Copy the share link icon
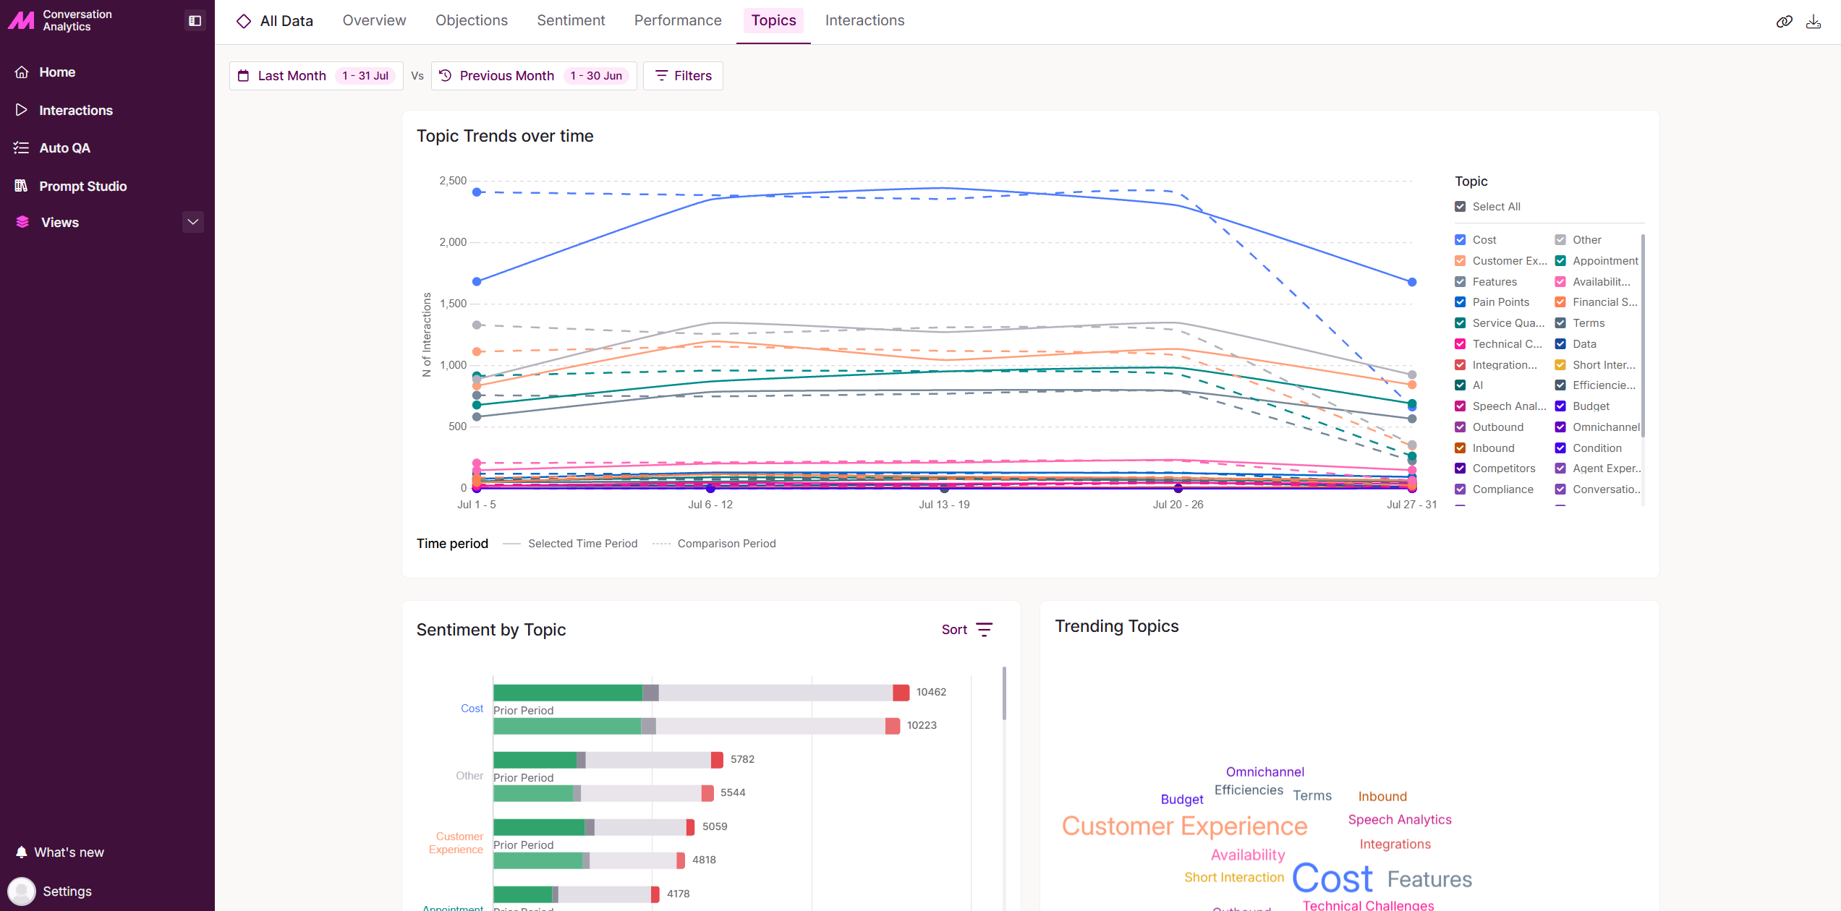The height and width of the screenshot is (911, 1841). coord(1785,22)
